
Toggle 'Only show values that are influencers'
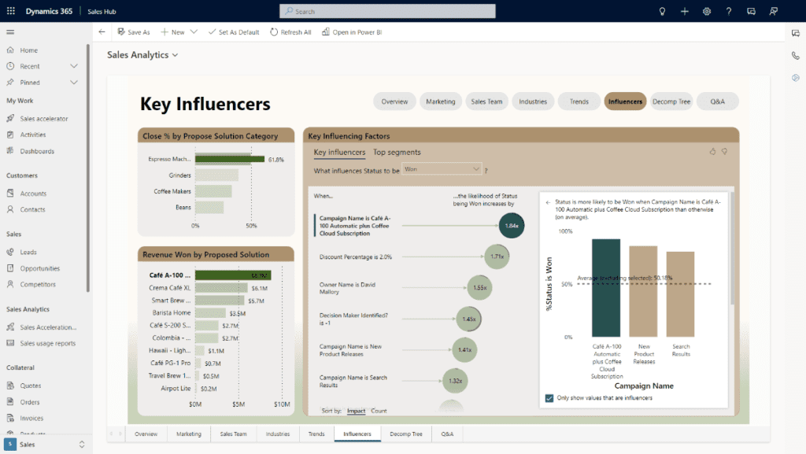tap(549, 397)
